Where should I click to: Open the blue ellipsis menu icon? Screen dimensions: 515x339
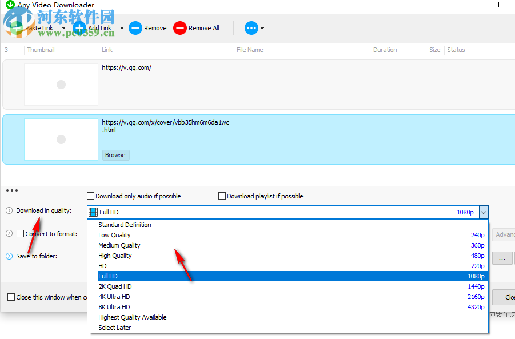pyautogui.click(x=251, y=27)
